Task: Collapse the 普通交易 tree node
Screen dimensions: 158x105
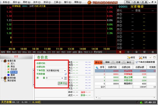Action: click(2, 61)
